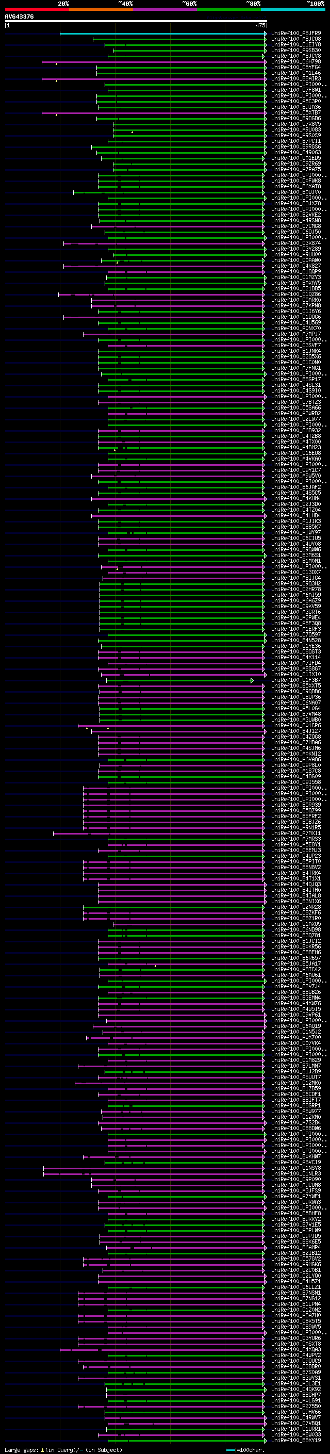The image size is (330, 1454).
Task: Select the UniRef100_Q01ED5 entry
Action: click(x=296, y=158)
